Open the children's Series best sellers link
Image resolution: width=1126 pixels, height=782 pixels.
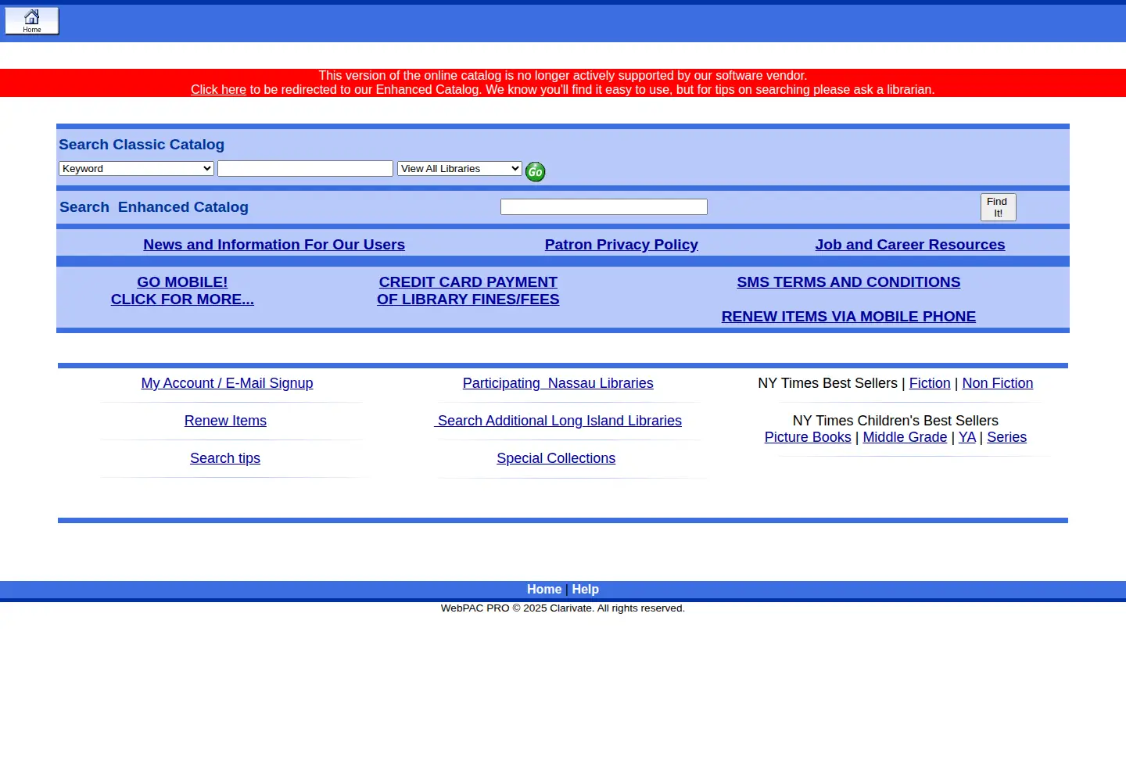tap(1006, 437)
